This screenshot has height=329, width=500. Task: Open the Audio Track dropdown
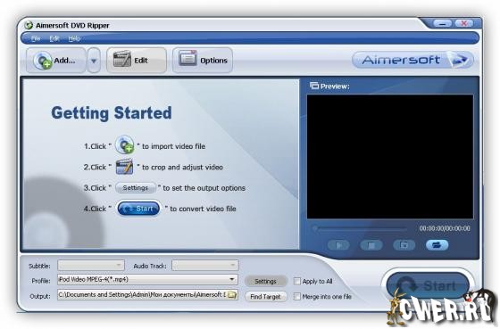click(x=205, y=265)
